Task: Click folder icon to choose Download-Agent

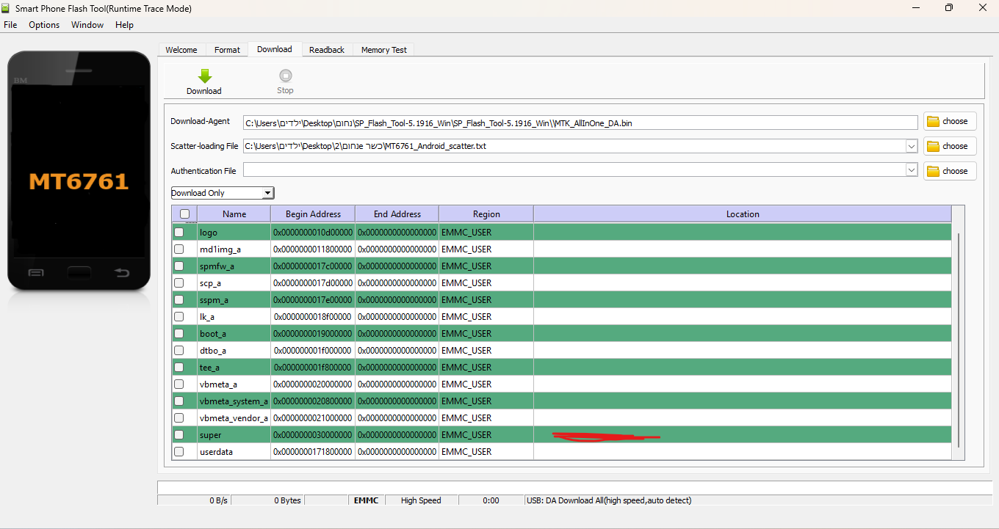Action: tap(934, 122)
